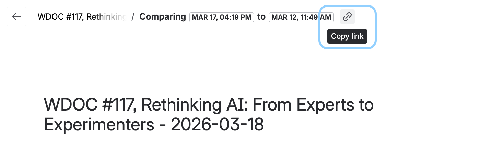Click the slash separator in the breadcrumb
This screenshot has height=149, width=492.
click(x=133, y=17)
